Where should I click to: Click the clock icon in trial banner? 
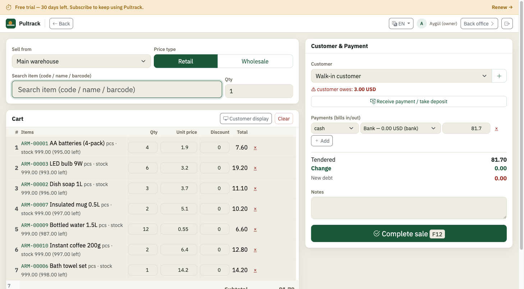tap(9, 7)
